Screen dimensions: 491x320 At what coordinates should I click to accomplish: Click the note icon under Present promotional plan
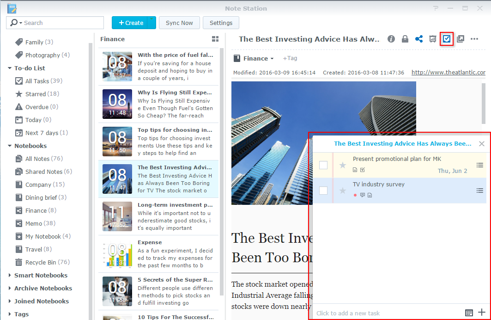click(355, 170)
